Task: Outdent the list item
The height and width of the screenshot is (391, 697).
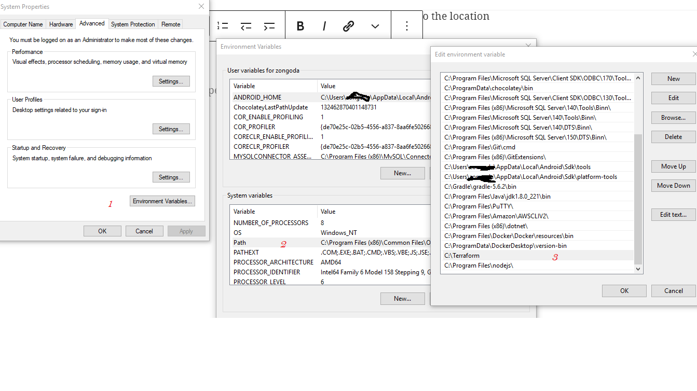Action: coord(246,26)
